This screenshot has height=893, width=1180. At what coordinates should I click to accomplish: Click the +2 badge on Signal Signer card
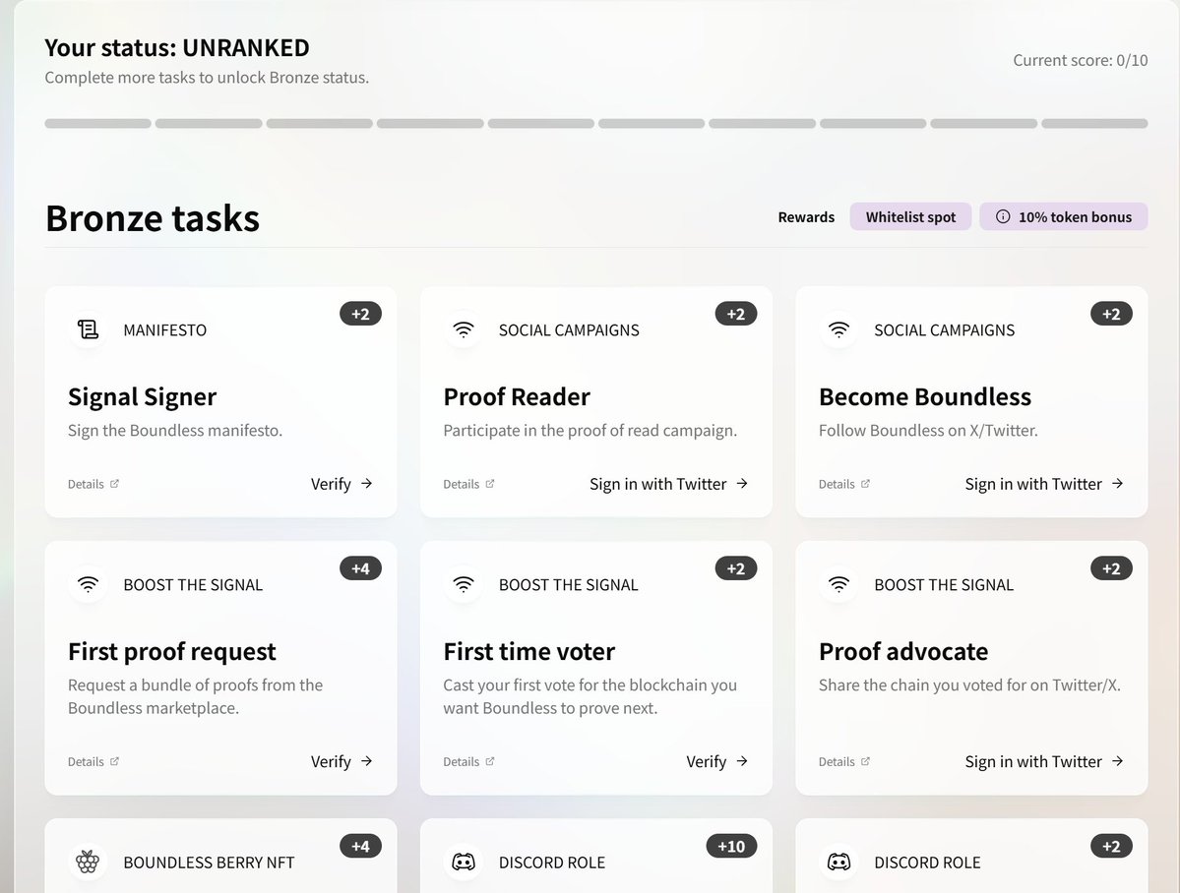click(x=360, y=314)
